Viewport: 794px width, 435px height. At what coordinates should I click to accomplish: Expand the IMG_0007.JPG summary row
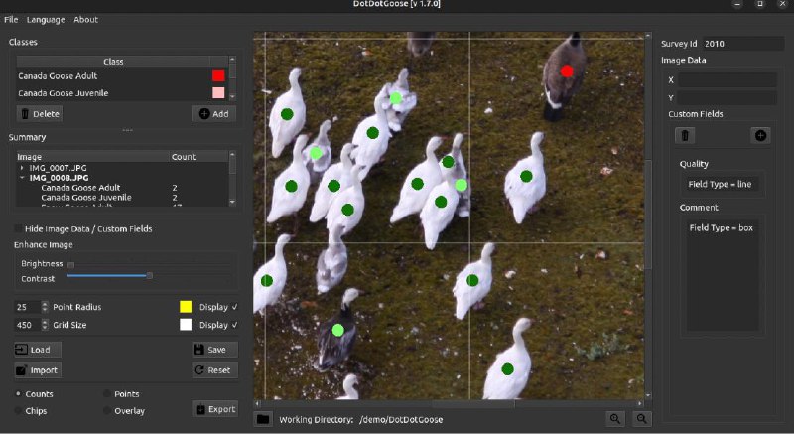pos(22,167)
